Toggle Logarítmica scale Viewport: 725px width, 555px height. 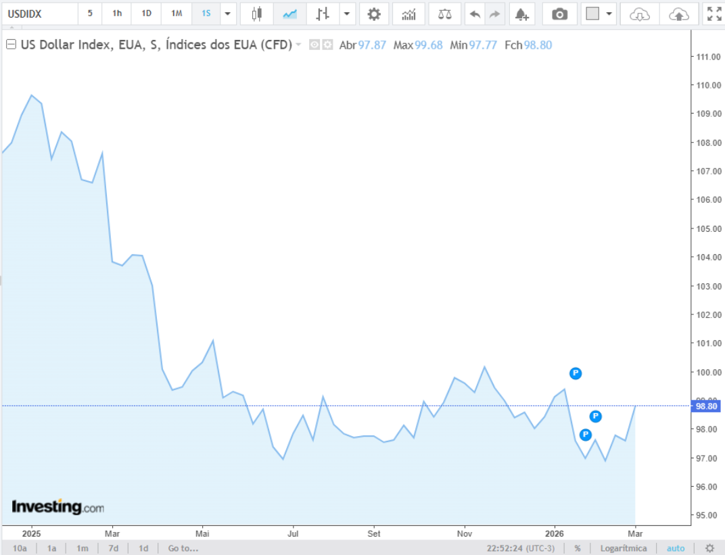click(x=624, y=548)
